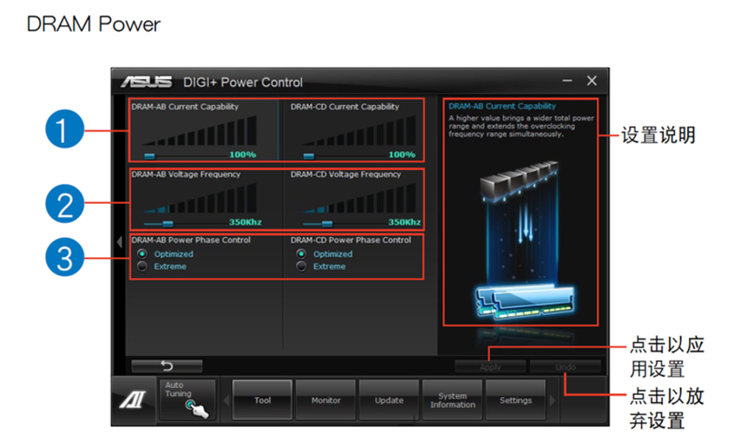Viewport: 740px width, 448px height.
Task: Click the DRAM-AB Current Capability 100% value
Action: point(243,155)
